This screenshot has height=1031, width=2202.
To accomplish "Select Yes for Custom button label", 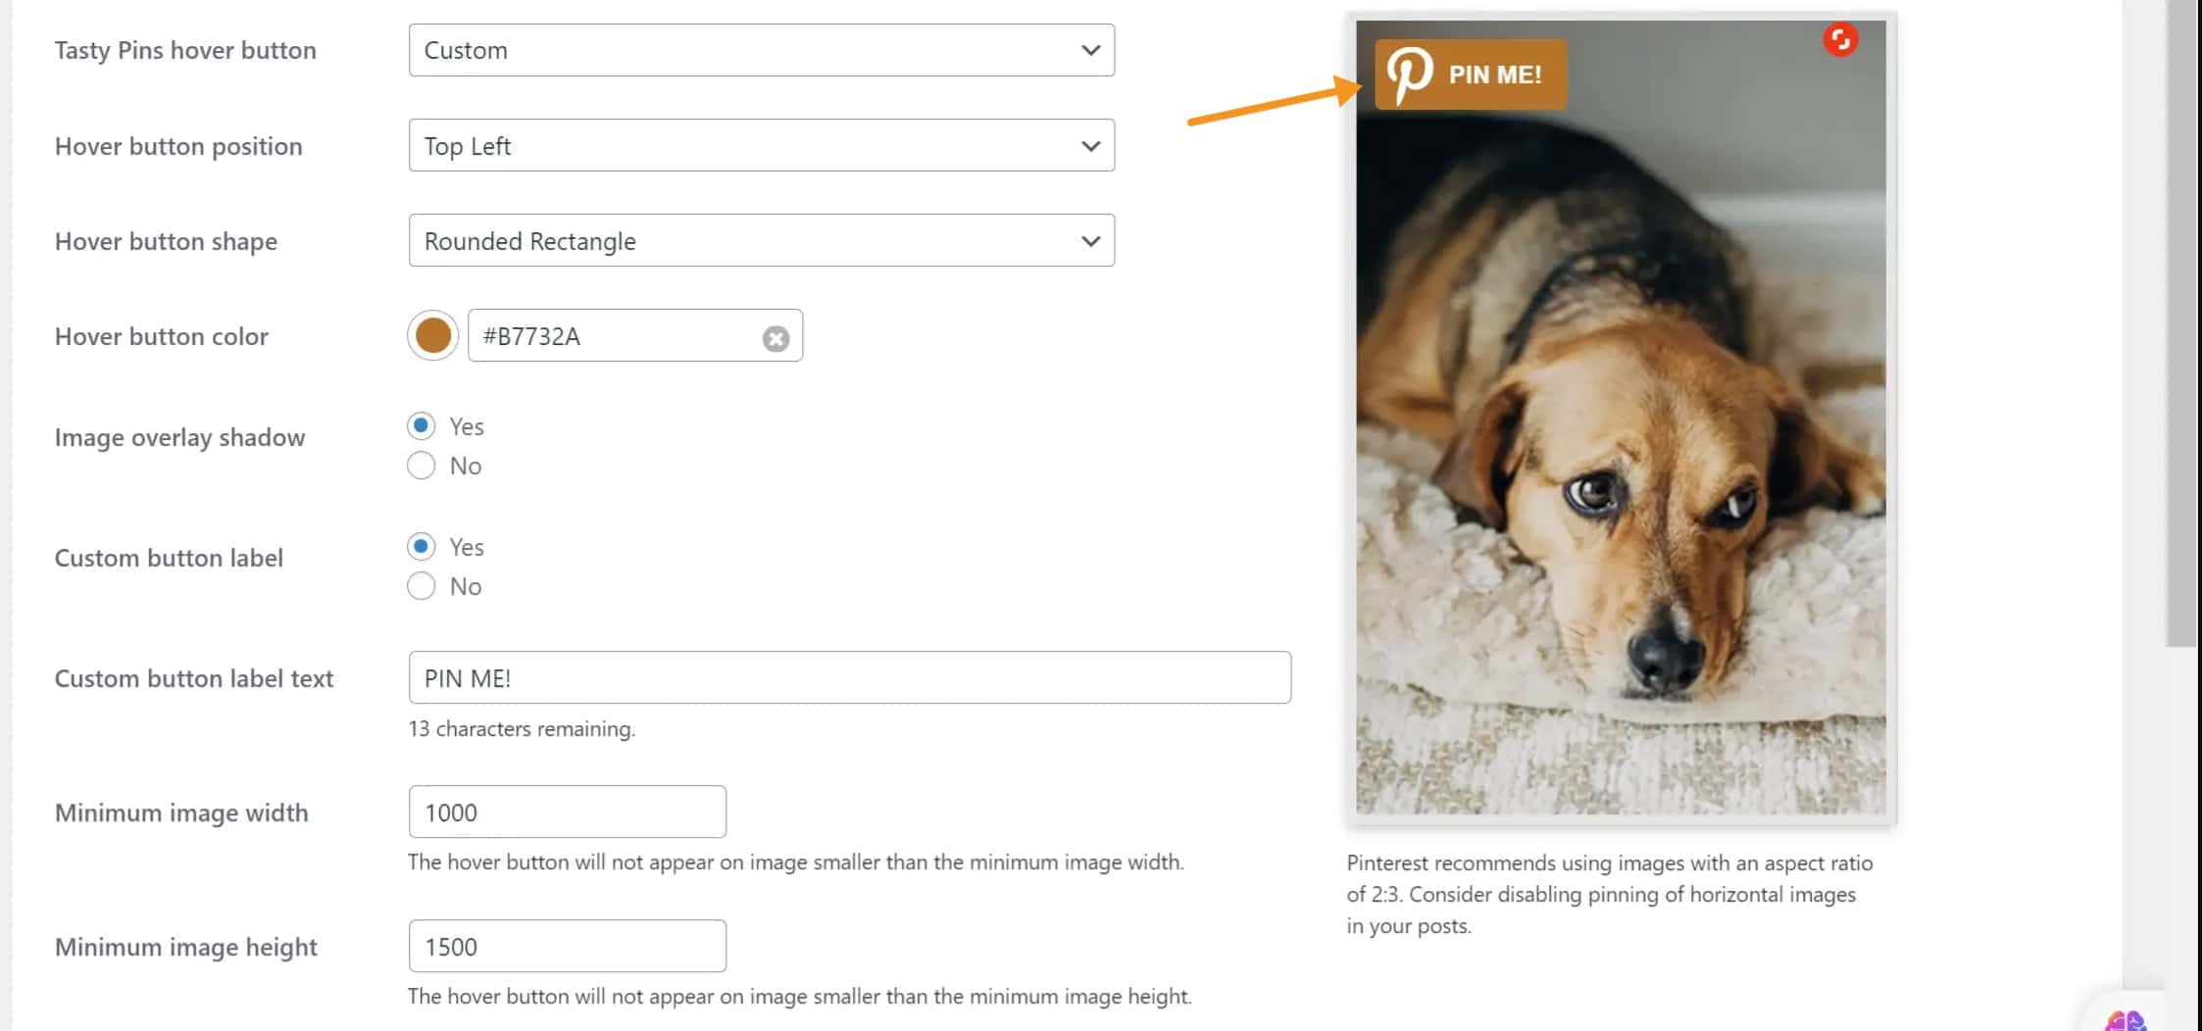I will pos(421,546).
